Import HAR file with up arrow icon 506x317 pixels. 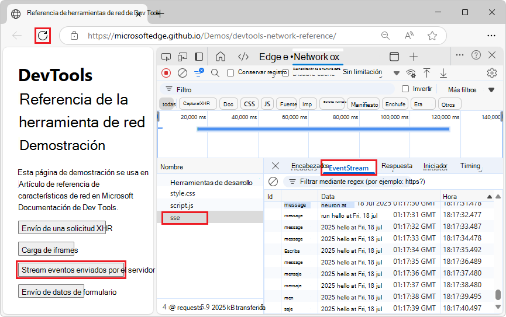[426, 73]
